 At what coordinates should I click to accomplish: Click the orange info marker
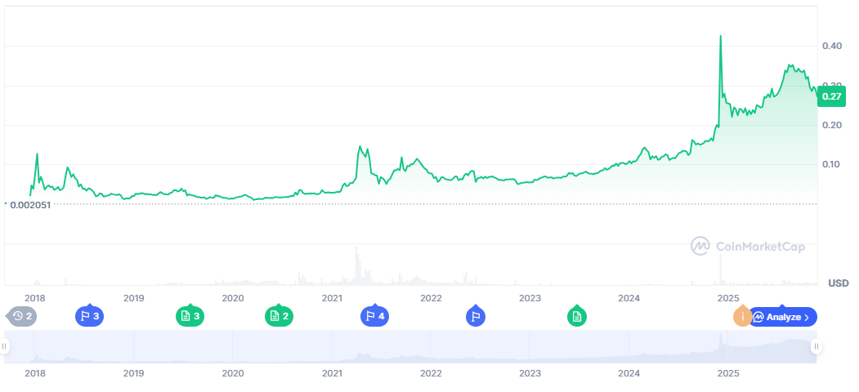click(x=742, y=316)
